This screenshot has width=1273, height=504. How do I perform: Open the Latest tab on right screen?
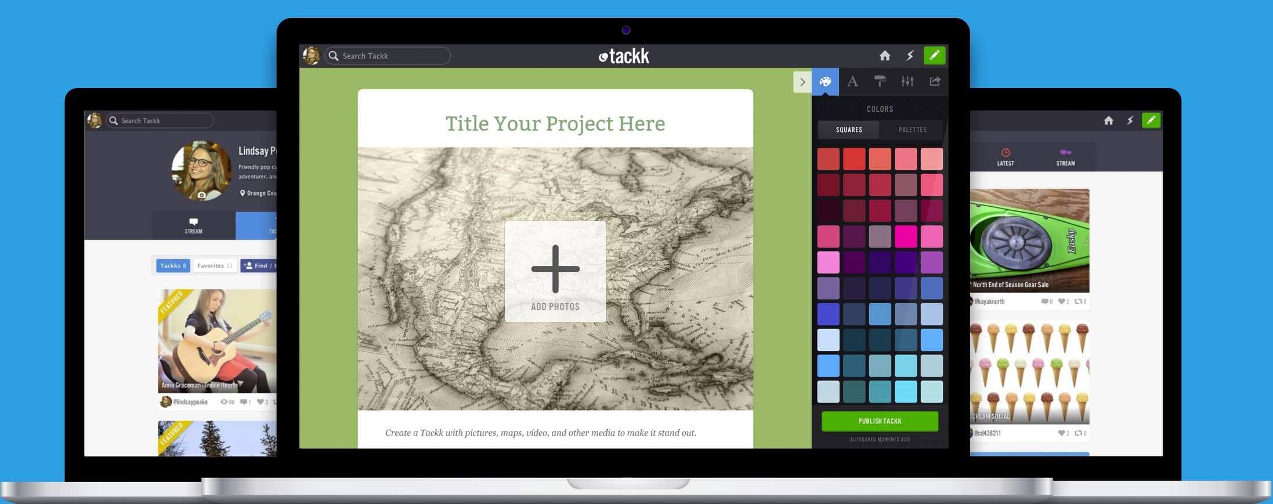(x=1006, y=157)
